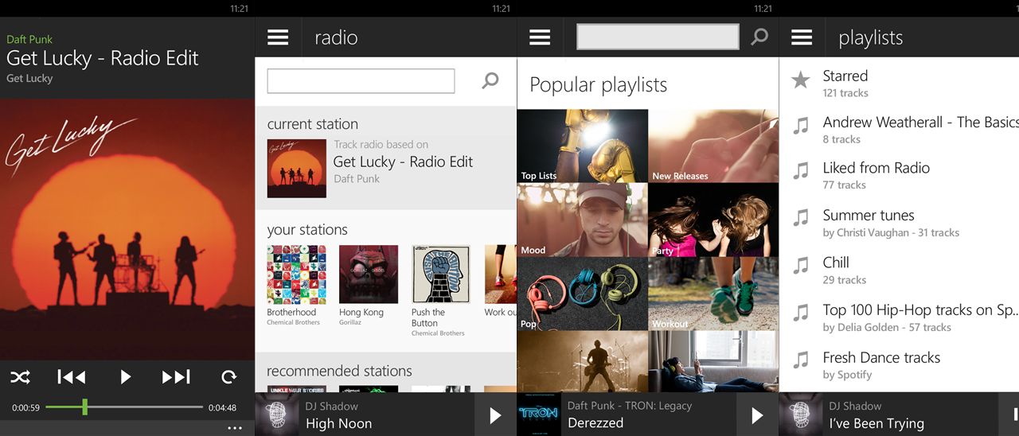Play Get Lucky - Radio Edit
Screen dimensions: 1019x436
[x=125, y=377]
